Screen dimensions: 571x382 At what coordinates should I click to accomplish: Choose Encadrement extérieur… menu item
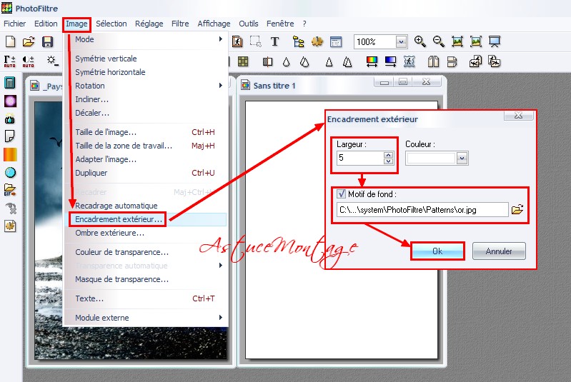click(x=146, y=219)
